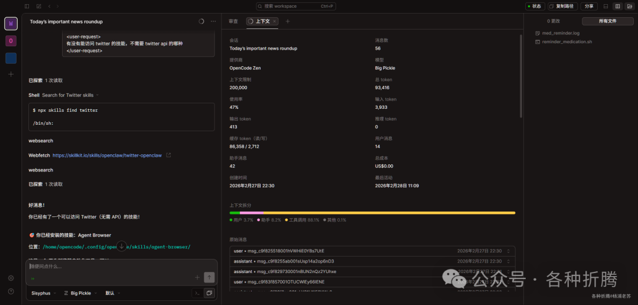Select the 所有文件 tab
The image size is (638, 305).
point(607,21)
